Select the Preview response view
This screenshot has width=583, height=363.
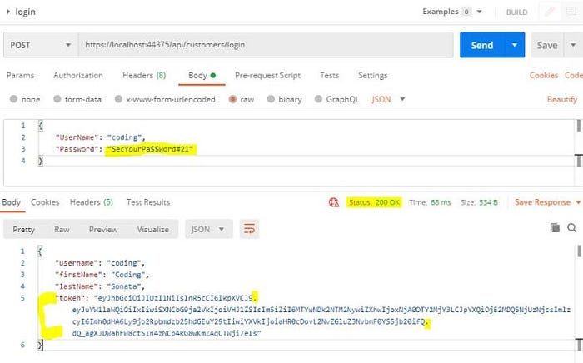(103, 230)
